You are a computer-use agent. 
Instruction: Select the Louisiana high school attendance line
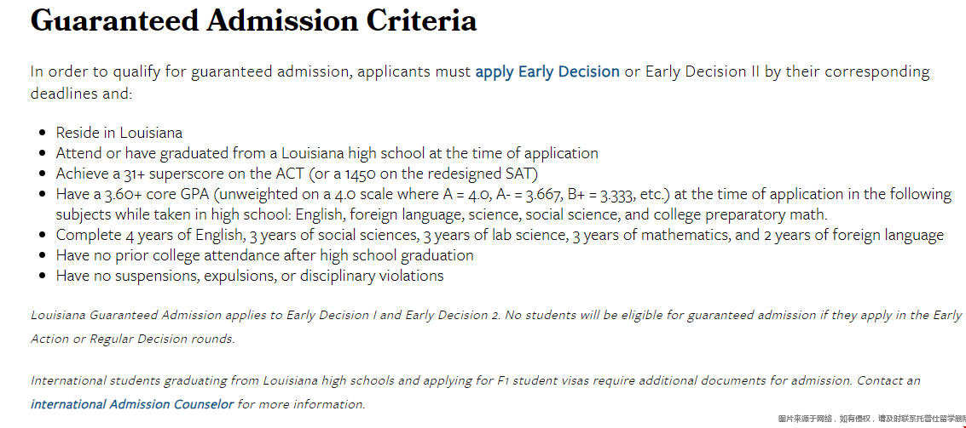pos(327,153)
